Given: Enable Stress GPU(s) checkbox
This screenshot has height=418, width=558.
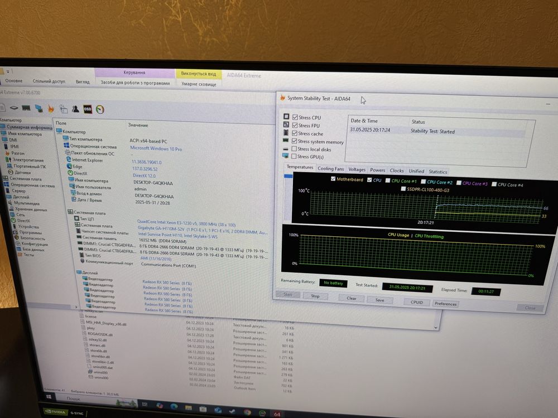Looking at the screenshot, I should [x=294, y=156].
